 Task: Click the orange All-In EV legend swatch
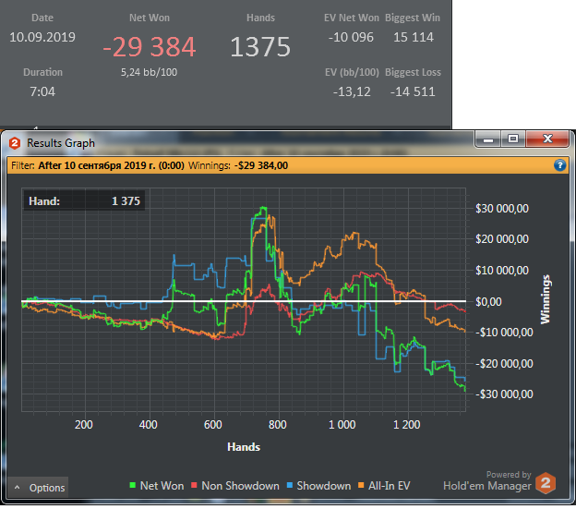(x=361, y=486)
